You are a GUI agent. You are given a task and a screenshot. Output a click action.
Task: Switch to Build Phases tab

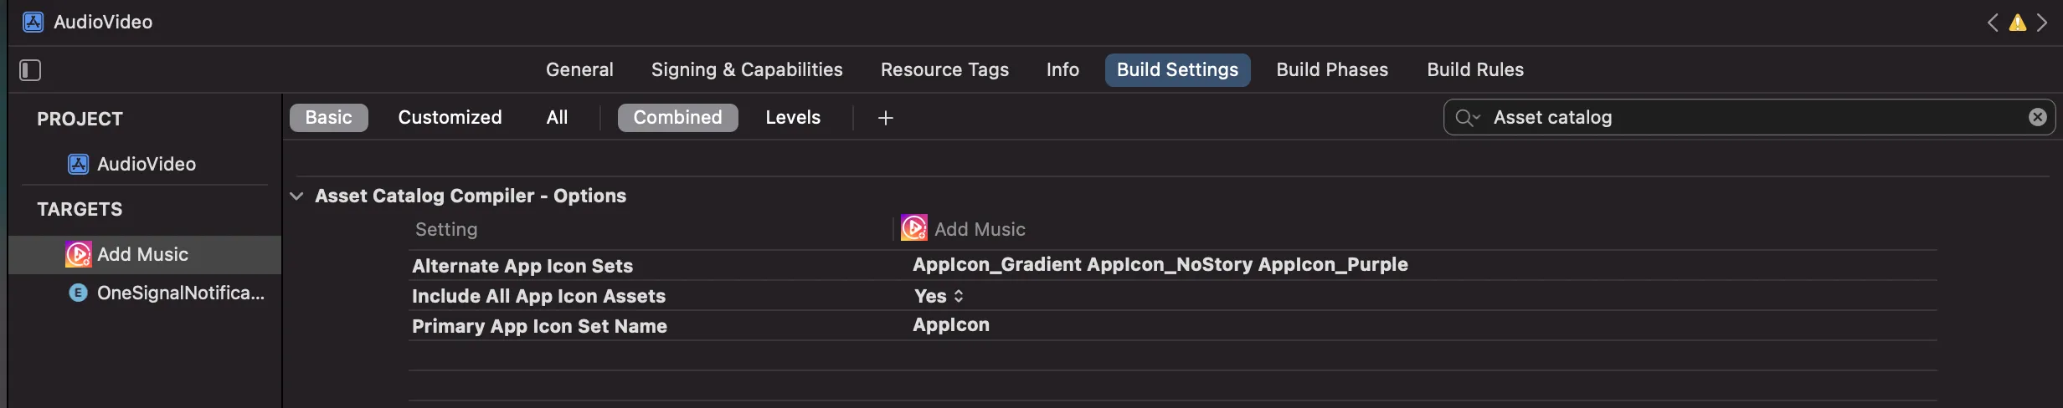1331,70
